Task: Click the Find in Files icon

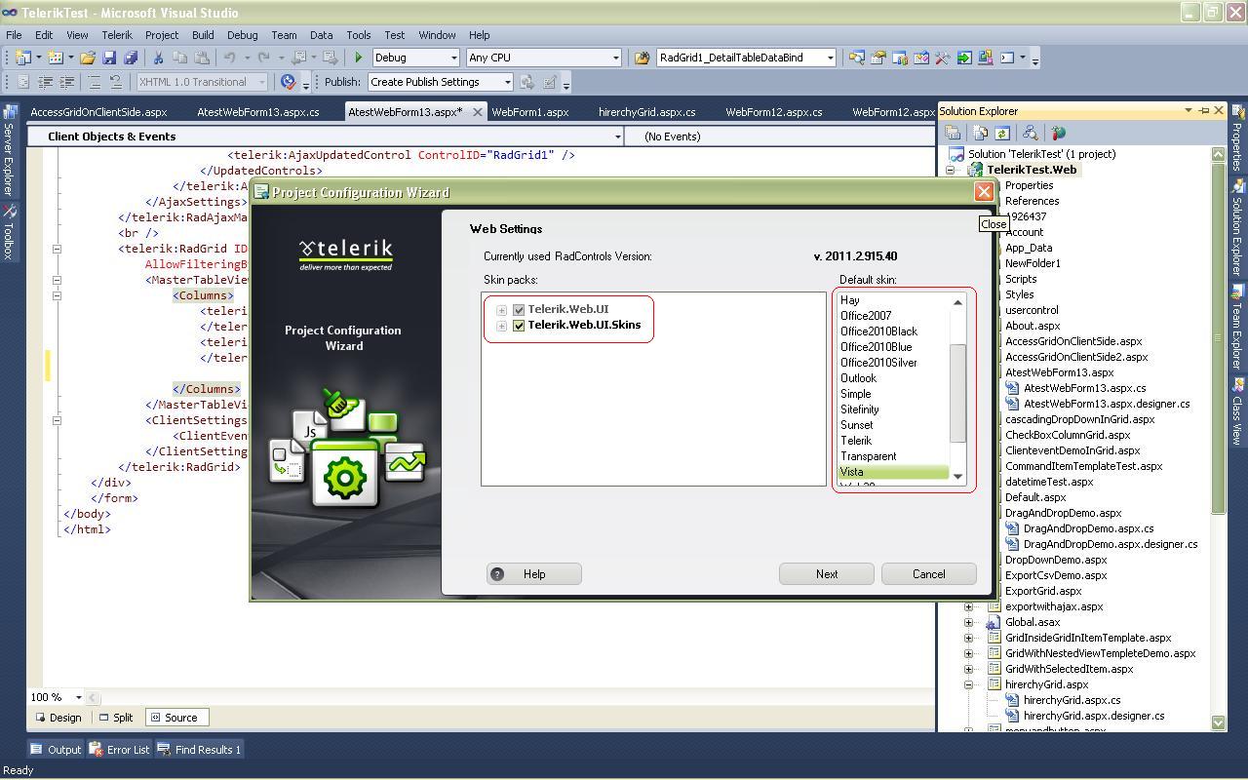Action: [642, 58]
